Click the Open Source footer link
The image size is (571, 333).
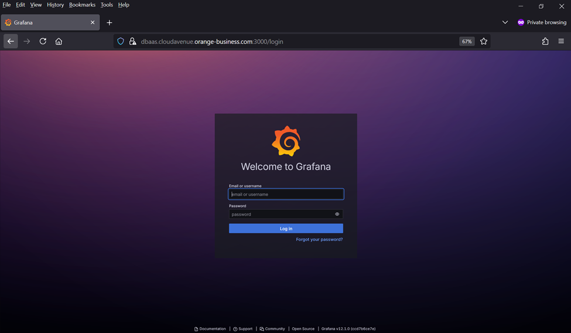pyautogui.click(x=303, y=329)
